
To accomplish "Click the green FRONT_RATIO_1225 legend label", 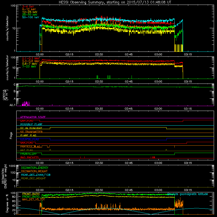I will coord(35,197).
